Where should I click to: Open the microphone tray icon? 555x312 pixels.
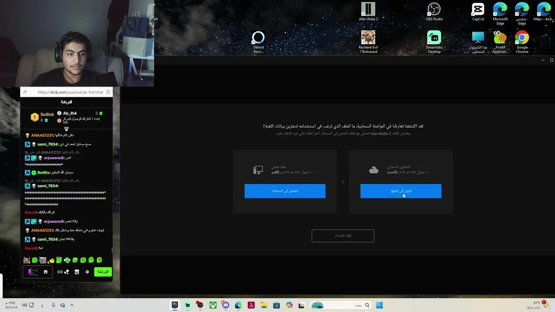(x=53, y=305)
